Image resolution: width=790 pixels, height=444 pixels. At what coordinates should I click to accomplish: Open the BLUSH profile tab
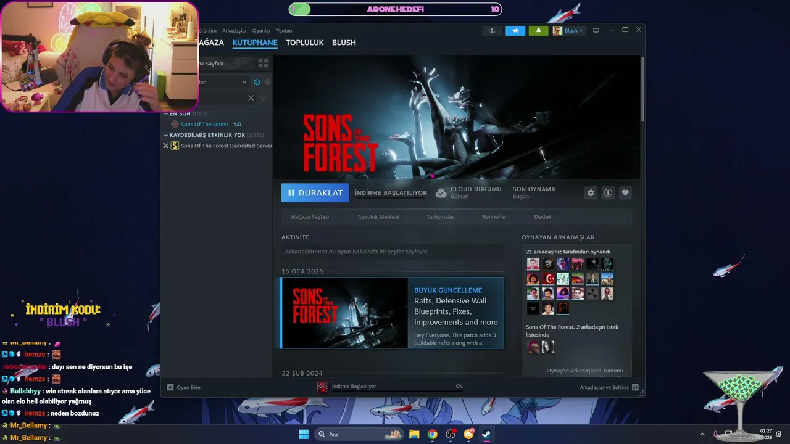(344, 43)
